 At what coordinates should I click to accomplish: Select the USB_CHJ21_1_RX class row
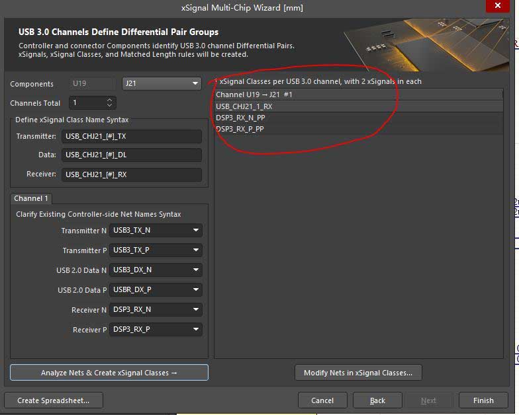pyautogui.click(x=357, y=106)
